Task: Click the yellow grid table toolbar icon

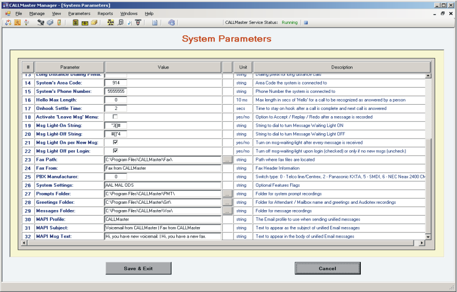Action: [75, 22]
